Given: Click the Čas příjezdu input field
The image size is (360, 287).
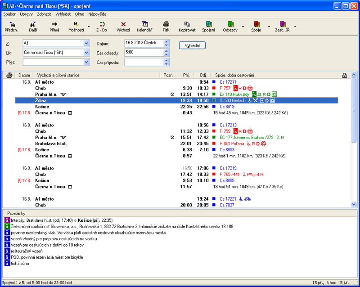Looking at the screenshot, I should [144, 62].
